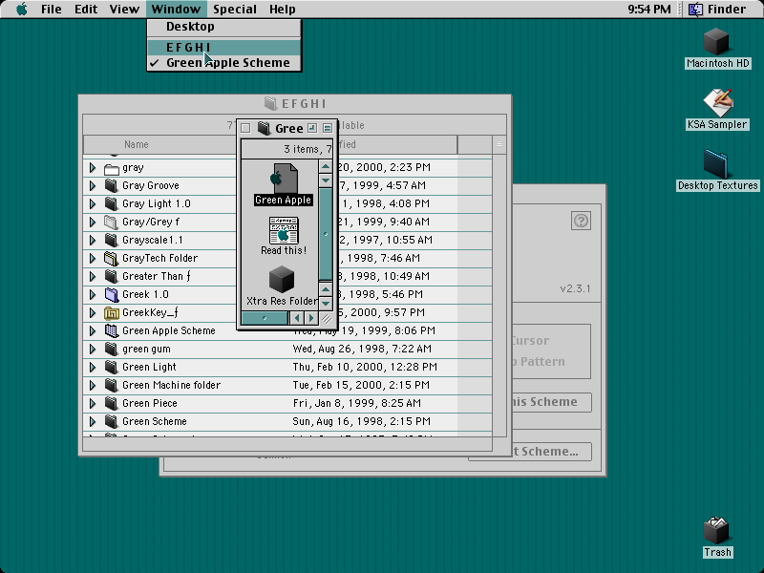Click the clock showing 9:54 PM
The width and height of the screenshot is (764, 573).
[x=649, y=9]
